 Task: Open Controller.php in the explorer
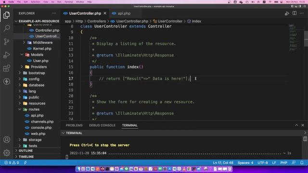coord(47,30)
